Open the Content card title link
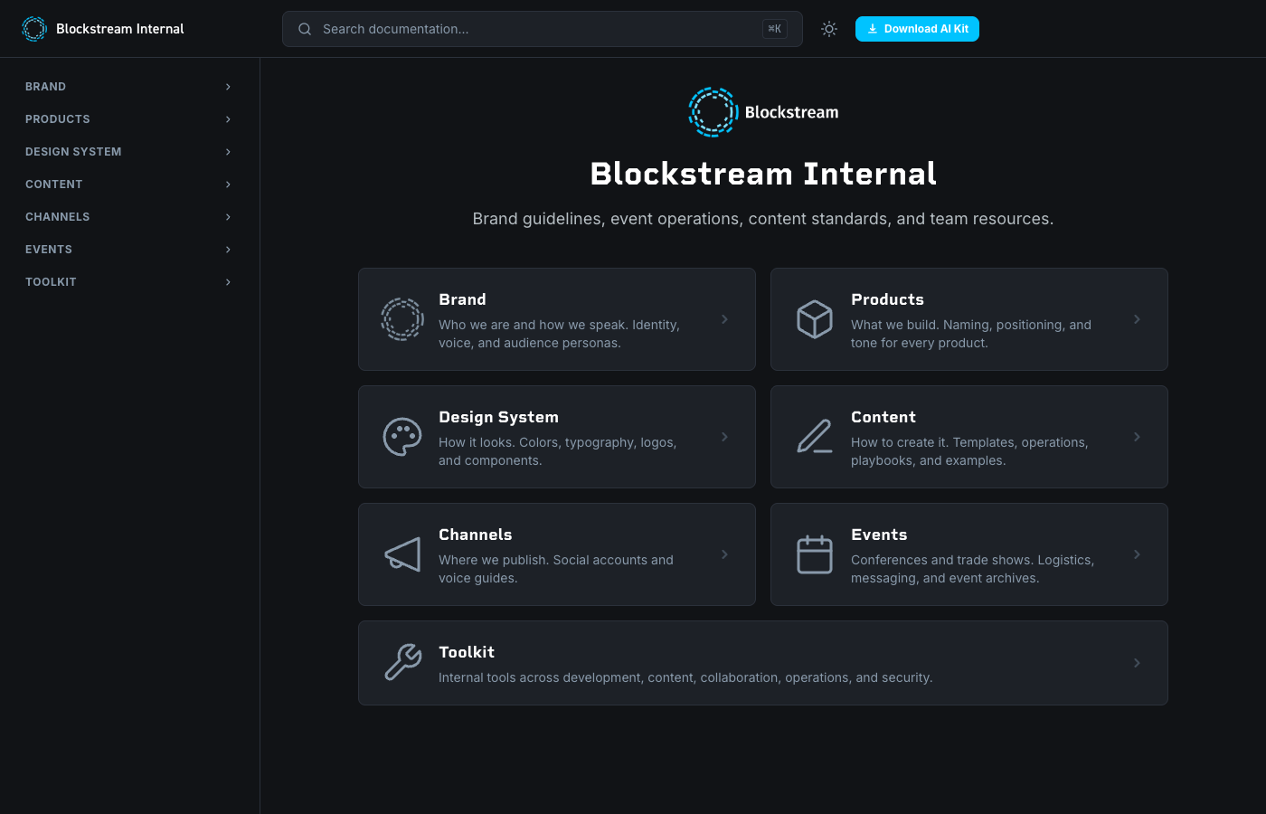This screenshot has height=814, width=1266. [x=883, y=417]
